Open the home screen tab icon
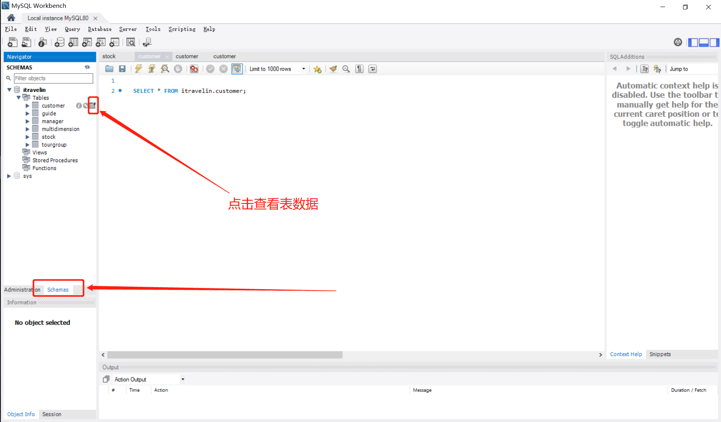 tap(11, 18)
